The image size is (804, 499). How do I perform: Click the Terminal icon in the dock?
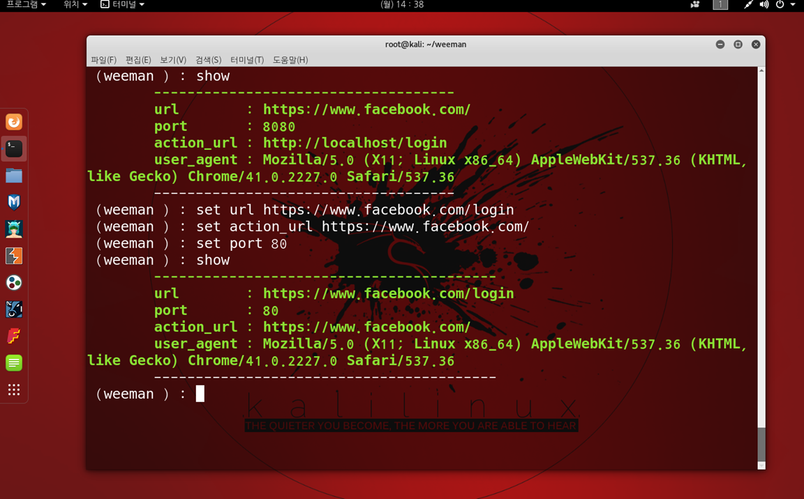[14, 148]
